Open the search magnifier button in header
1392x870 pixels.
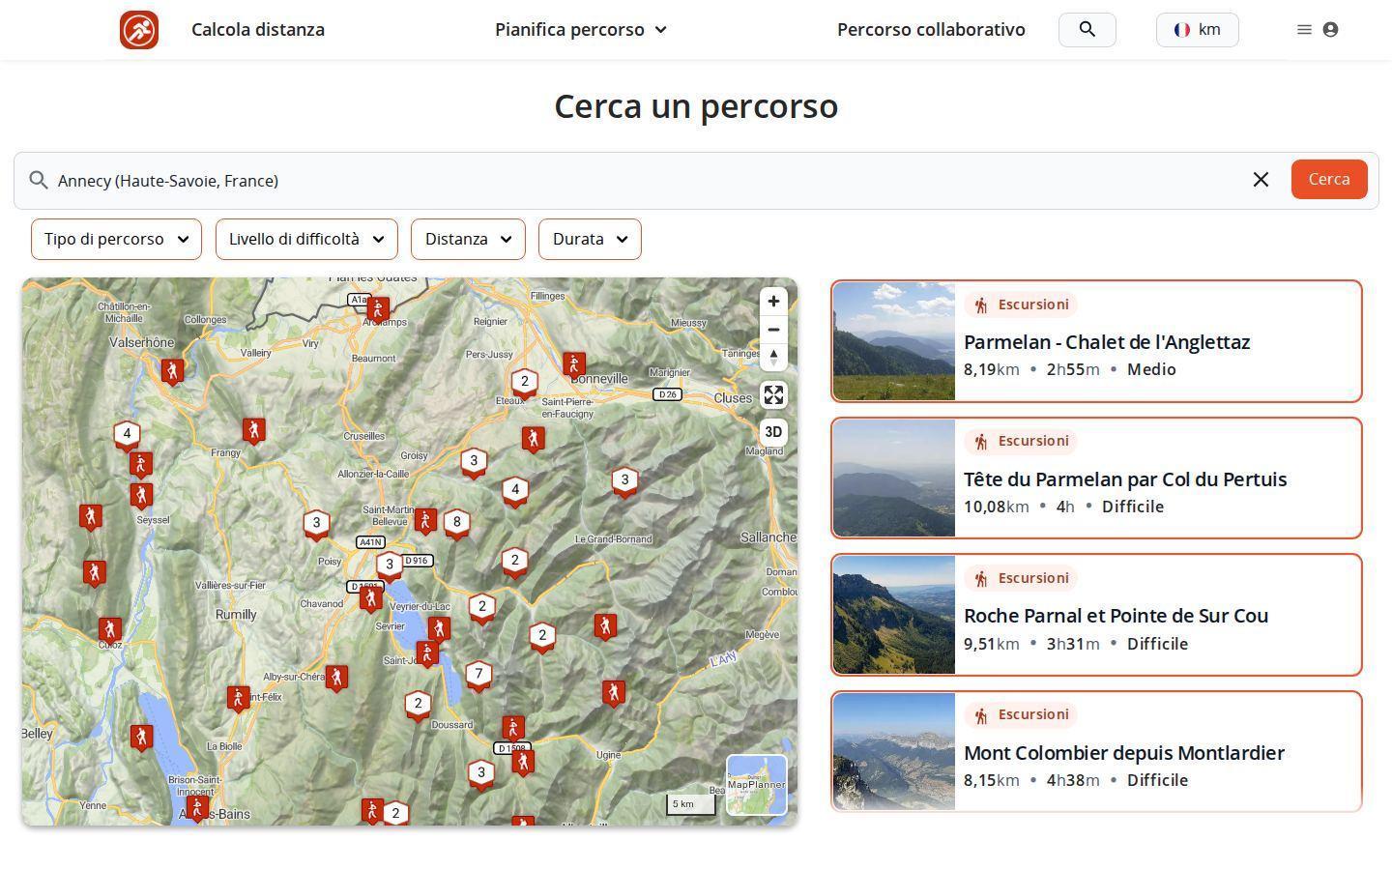coord(1087,30)
